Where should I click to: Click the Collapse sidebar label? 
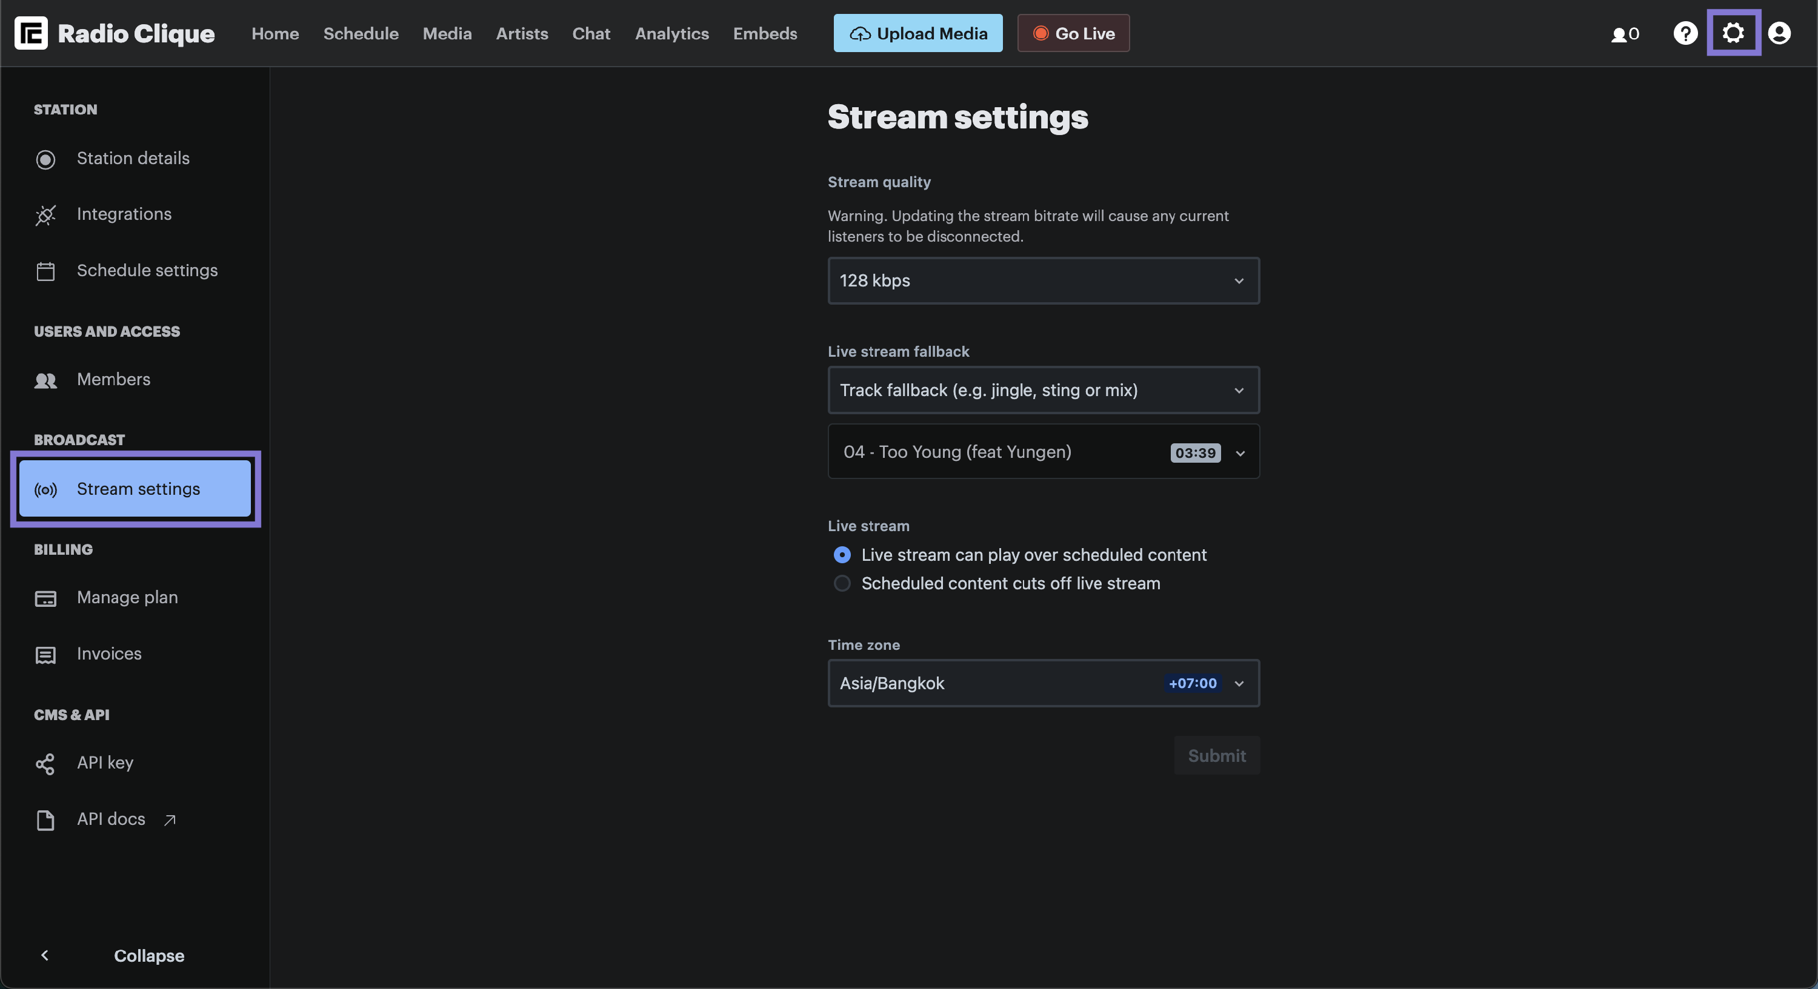tap(149, 955)
